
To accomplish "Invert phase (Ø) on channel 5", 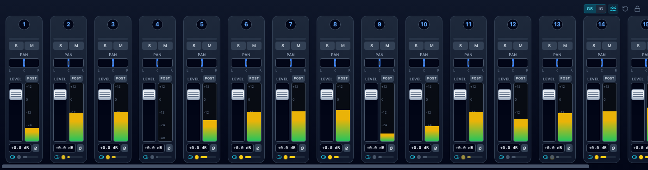I will tap(213, 148).
